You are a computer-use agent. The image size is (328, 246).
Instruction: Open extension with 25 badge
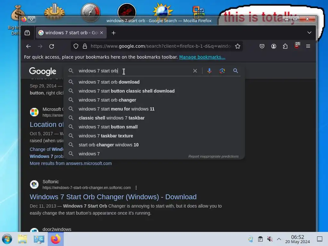(x=297, y=45)
